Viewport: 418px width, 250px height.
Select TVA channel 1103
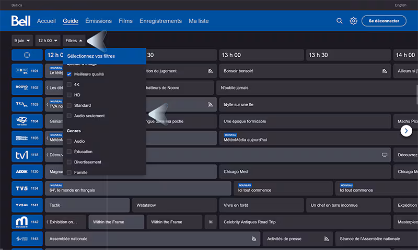(27, 104)
